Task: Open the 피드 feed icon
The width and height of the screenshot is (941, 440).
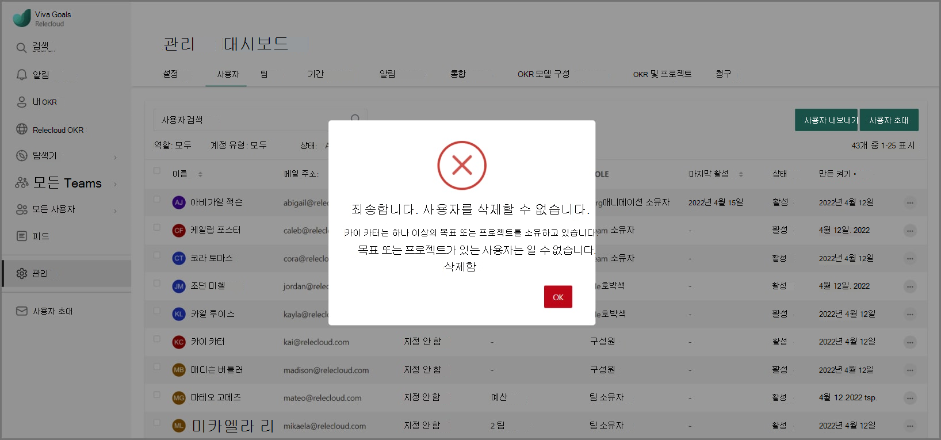Action: [x=21, y=236]
